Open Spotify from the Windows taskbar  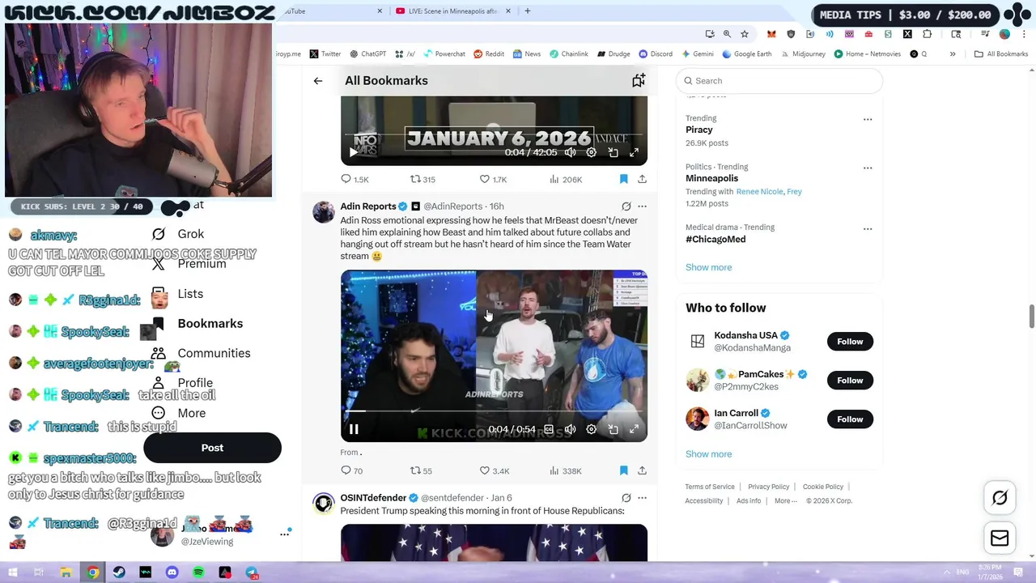198,572
